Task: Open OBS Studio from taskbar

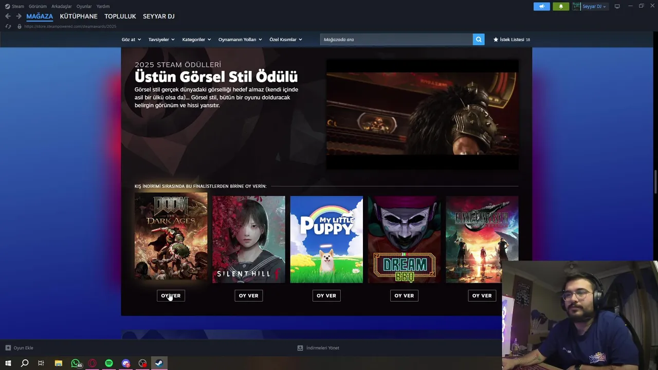Action: click(x=143, y=363)
